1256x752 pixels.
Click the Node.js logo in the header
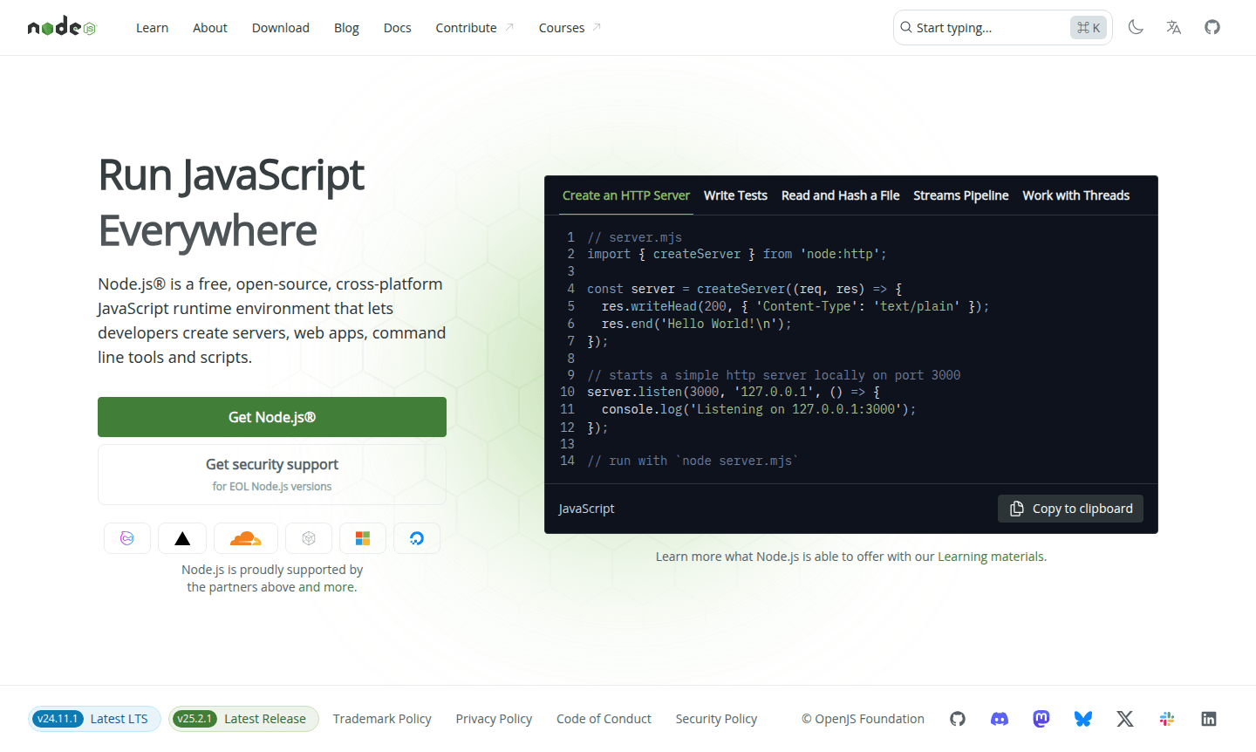[61, 26]
